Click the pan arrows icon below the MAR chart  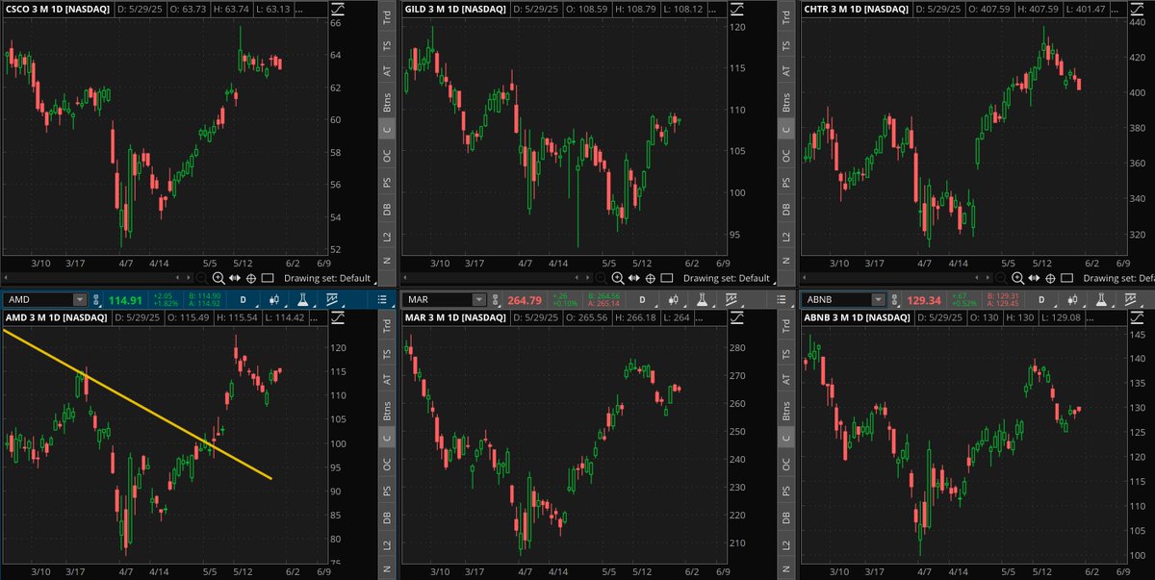tap(634, 576)
